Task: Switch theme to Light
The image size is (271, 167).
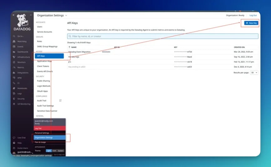Action: pos(49,151)
